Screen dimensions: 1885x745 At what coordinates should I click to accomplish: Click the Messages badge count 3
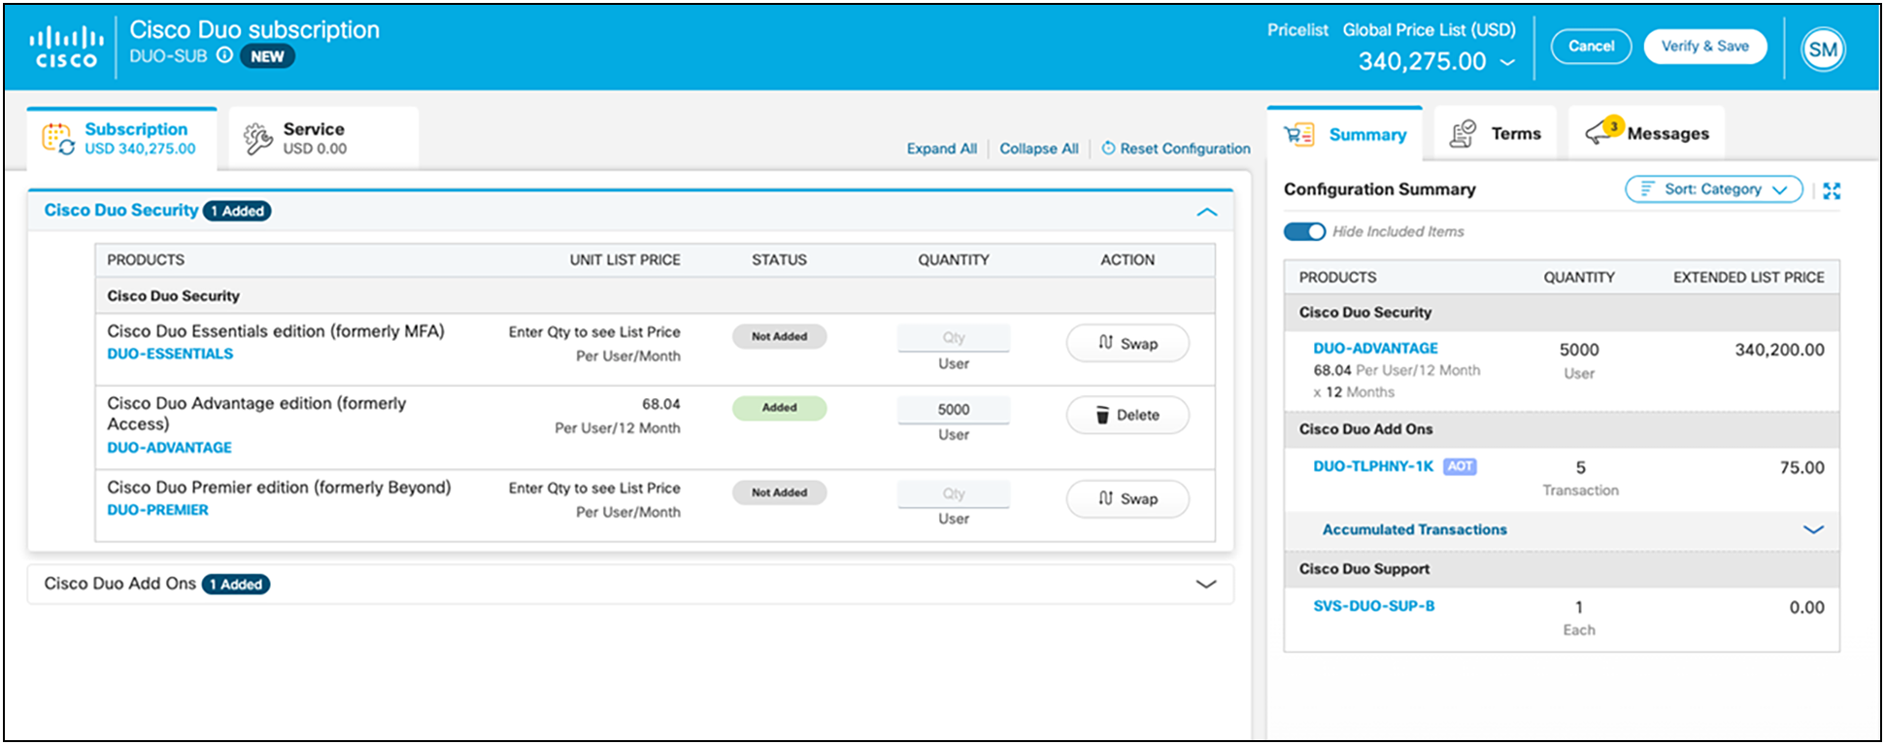coord(1613,125)
